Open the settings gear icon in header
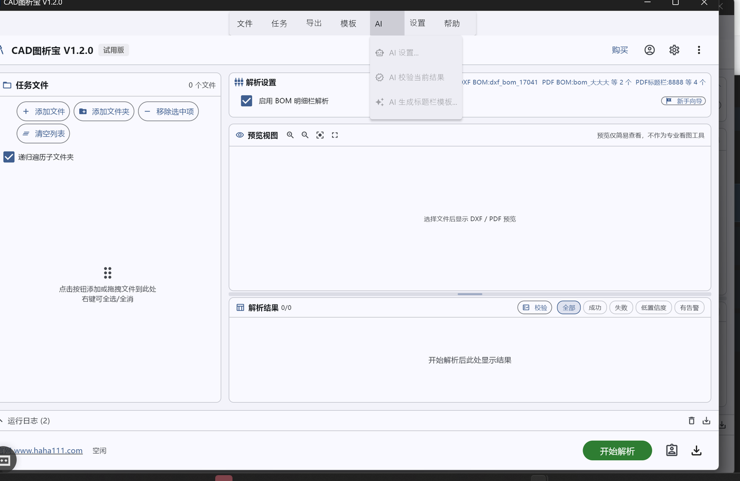 (x=674, y=50)
